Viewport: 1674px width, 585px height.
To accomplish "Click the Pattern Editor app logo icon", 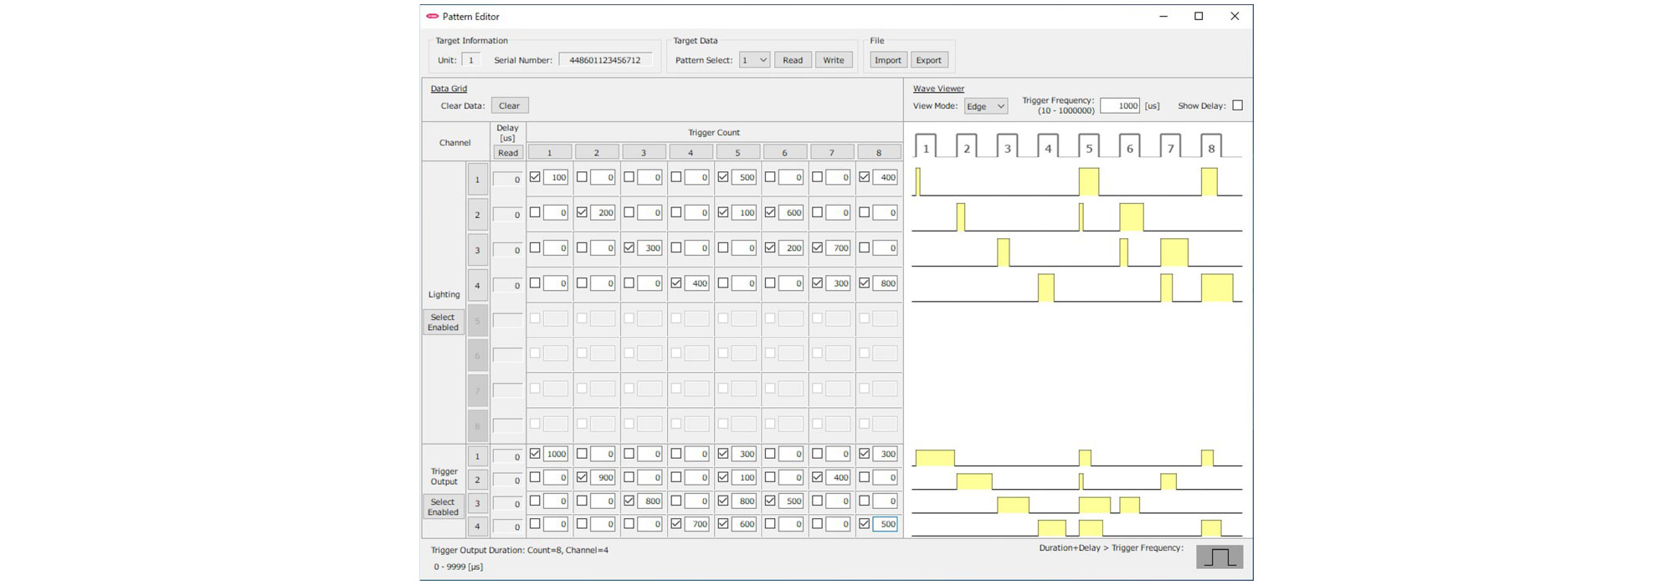I will coord(432,17).
